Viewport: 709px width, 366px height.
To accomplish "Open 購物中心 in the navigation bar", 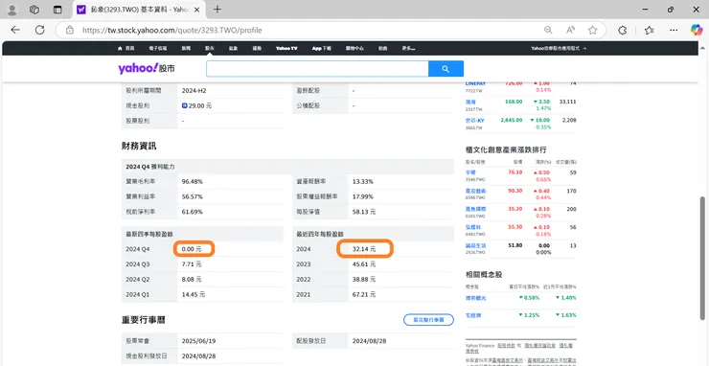I will [x=354, y=48].
